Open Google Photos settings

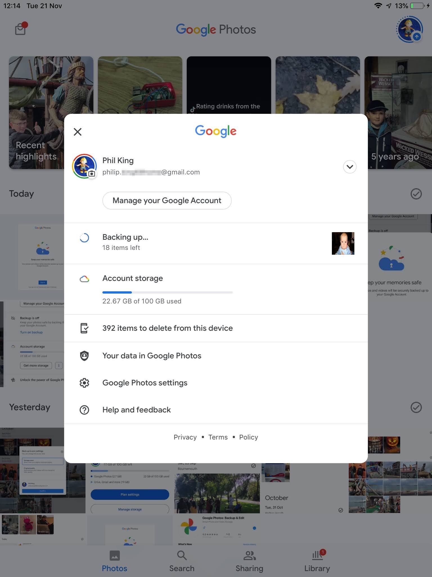[216, 383]
